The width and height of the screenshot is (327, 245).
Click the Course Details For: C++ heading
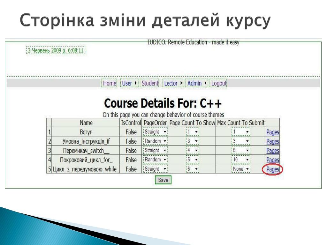tap(163, 103)
